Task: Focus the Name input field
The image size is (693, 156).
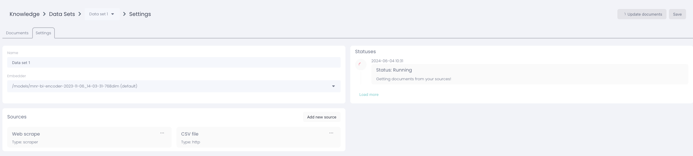Action: coord(173,63)
